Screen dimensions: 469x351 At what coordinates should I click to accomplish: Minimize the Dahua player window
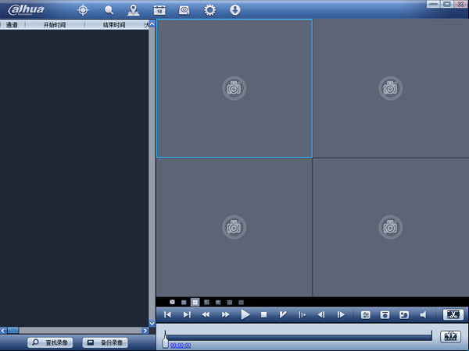(x=433, y=4)
